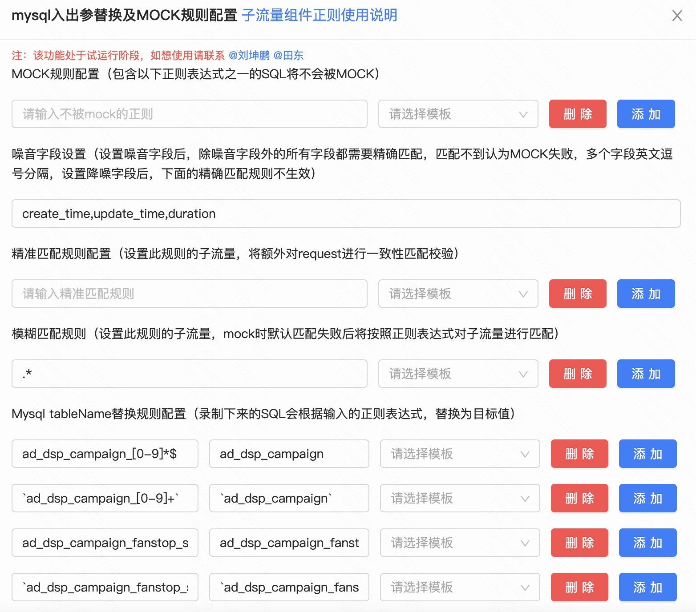Screen dimensions: 696x612
Task: Delete the `ad_dsp_campaign_fanstop_ replacement row
Action: (579, 587)
